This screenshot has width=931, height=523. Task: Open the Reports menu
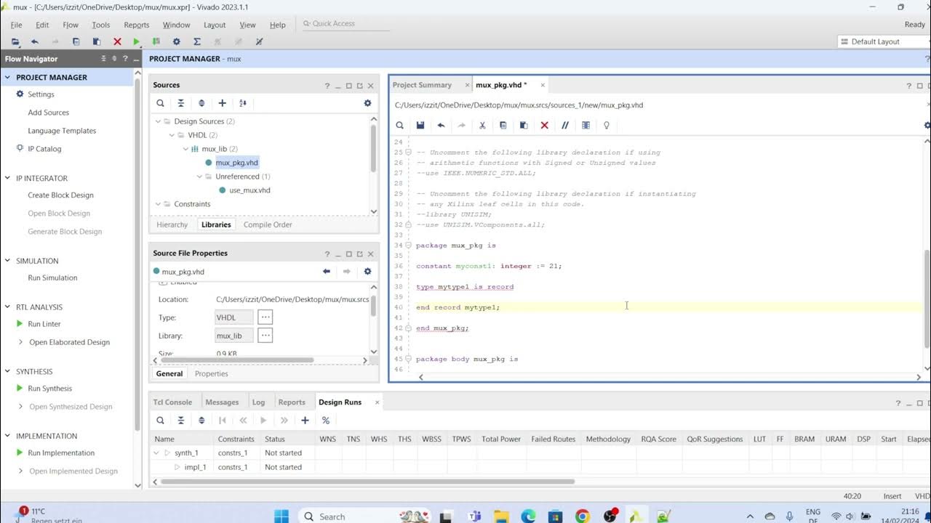tap(137, 25)
